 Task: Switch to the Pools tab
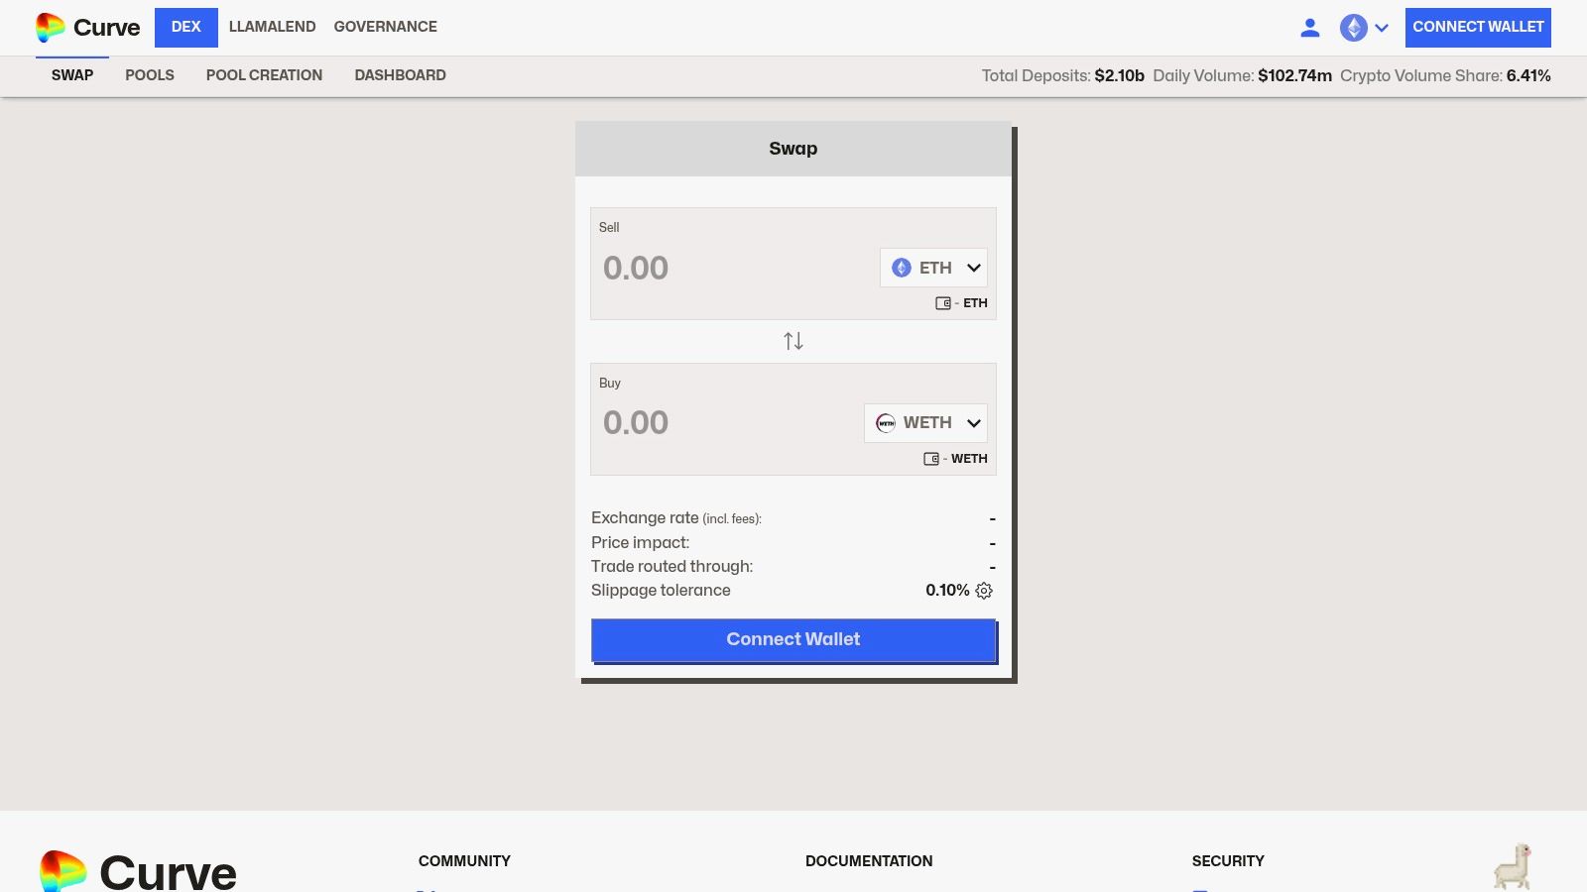click(150, 75)
